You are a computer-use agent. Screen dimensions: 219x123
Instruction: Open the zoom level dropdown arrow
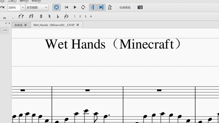pyautogui.click(x=23, y=8)
